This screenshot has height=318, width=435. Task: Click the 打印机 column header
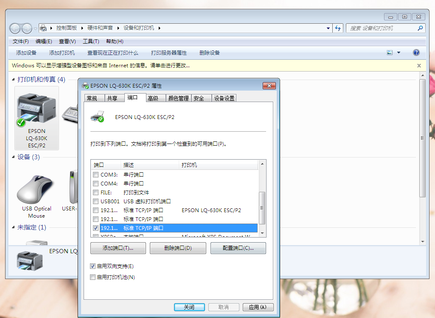pyautogui.click(x=219, y=165)
